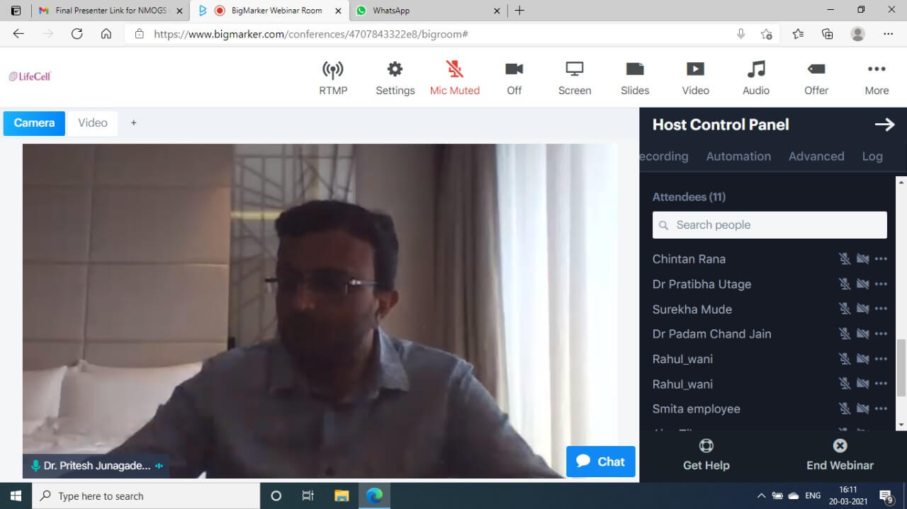The width and height of the screenshot is (907, 509).
Task: Add this page to favorites
Action: click(x=766, y=34)
